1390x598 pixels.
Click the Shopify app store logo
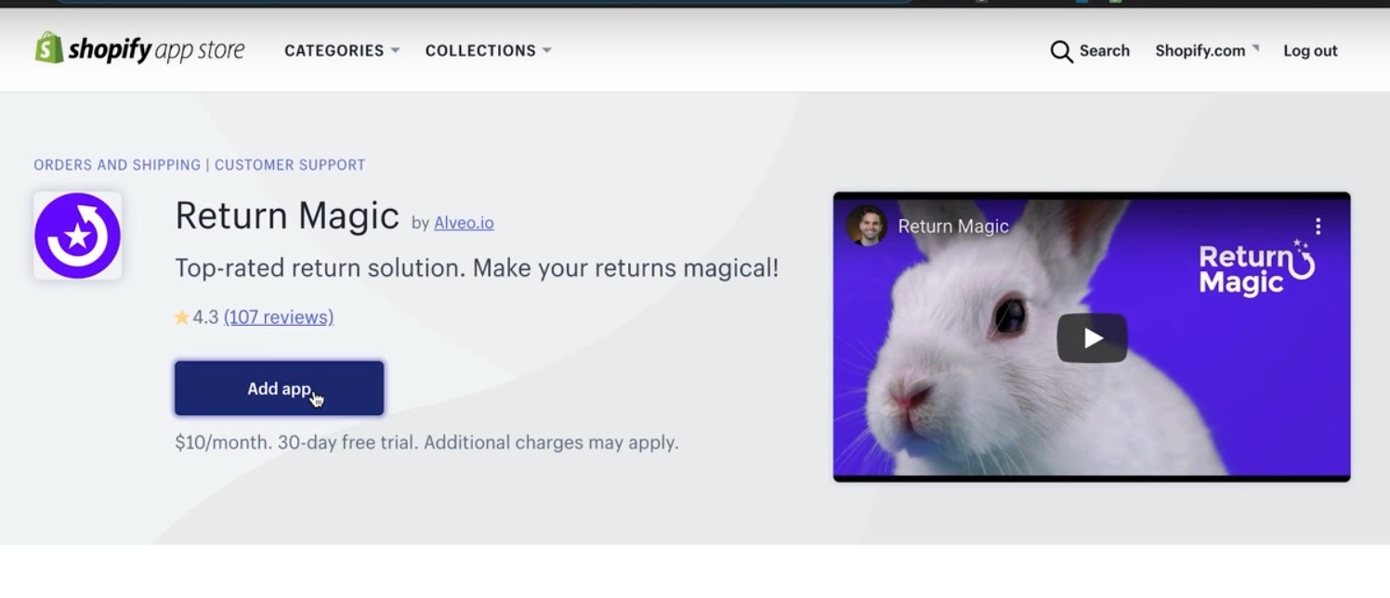tap(140, 49)
